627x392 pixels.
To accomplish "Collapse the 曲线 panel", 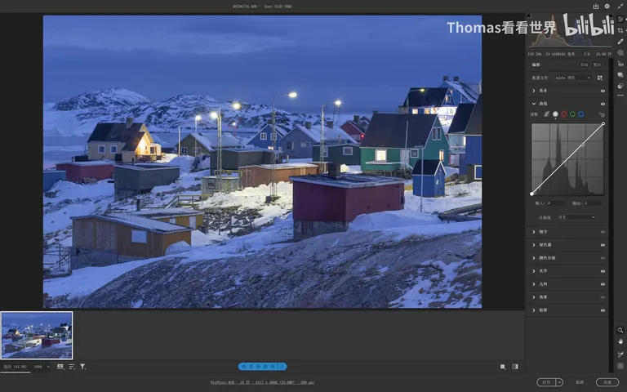I will pyautogui.click(x=534, y=104).
